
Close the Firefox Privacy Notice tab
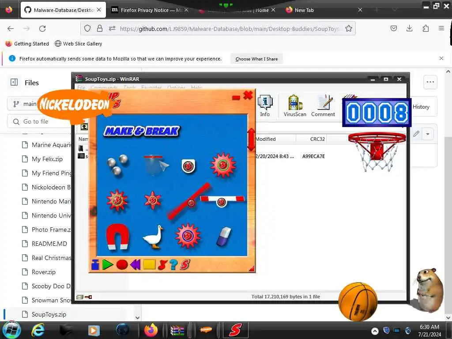[x=186, y=10]
